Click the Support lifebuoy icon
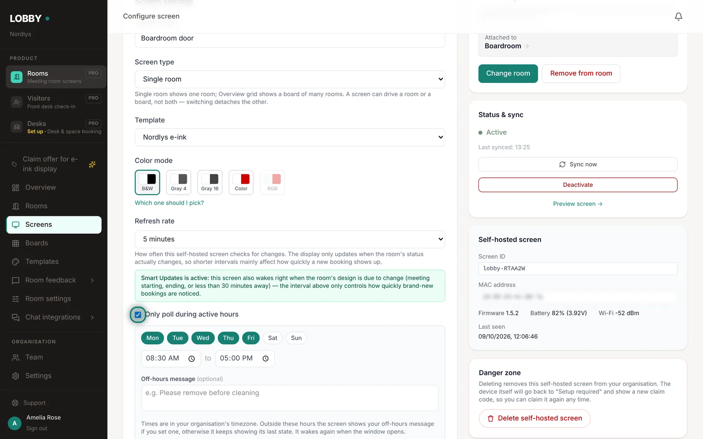 [x=15, y=403]
